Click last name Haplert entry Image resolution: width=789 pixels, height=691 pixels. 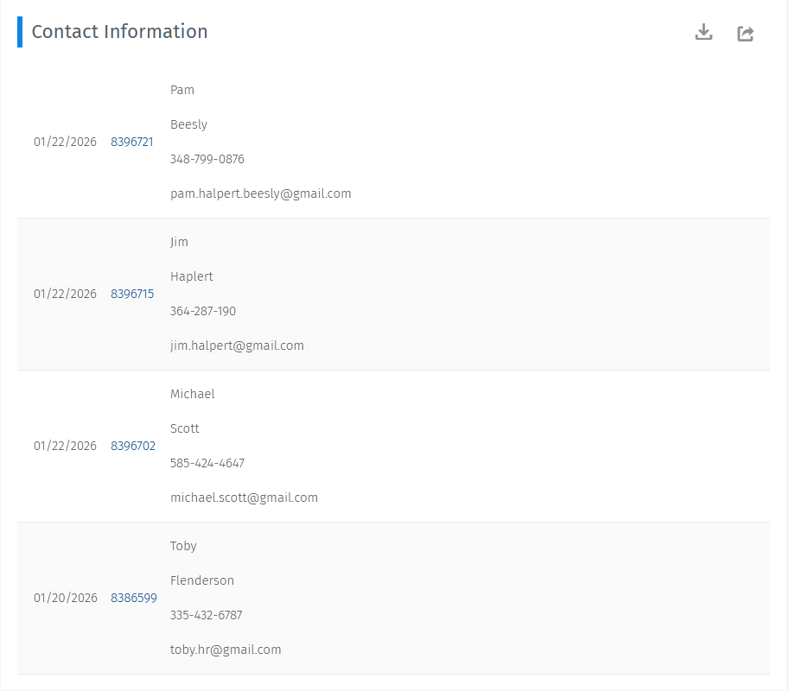point(192,276)
